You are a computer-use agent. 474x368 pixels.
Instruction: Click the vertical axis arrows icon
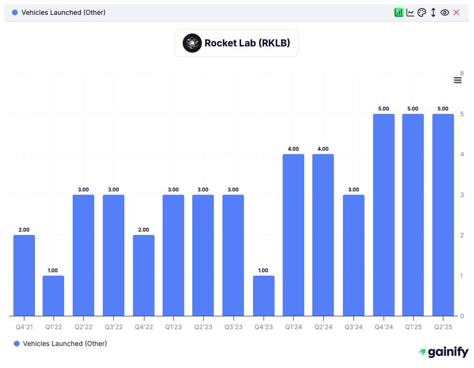(x=433, y=12)
